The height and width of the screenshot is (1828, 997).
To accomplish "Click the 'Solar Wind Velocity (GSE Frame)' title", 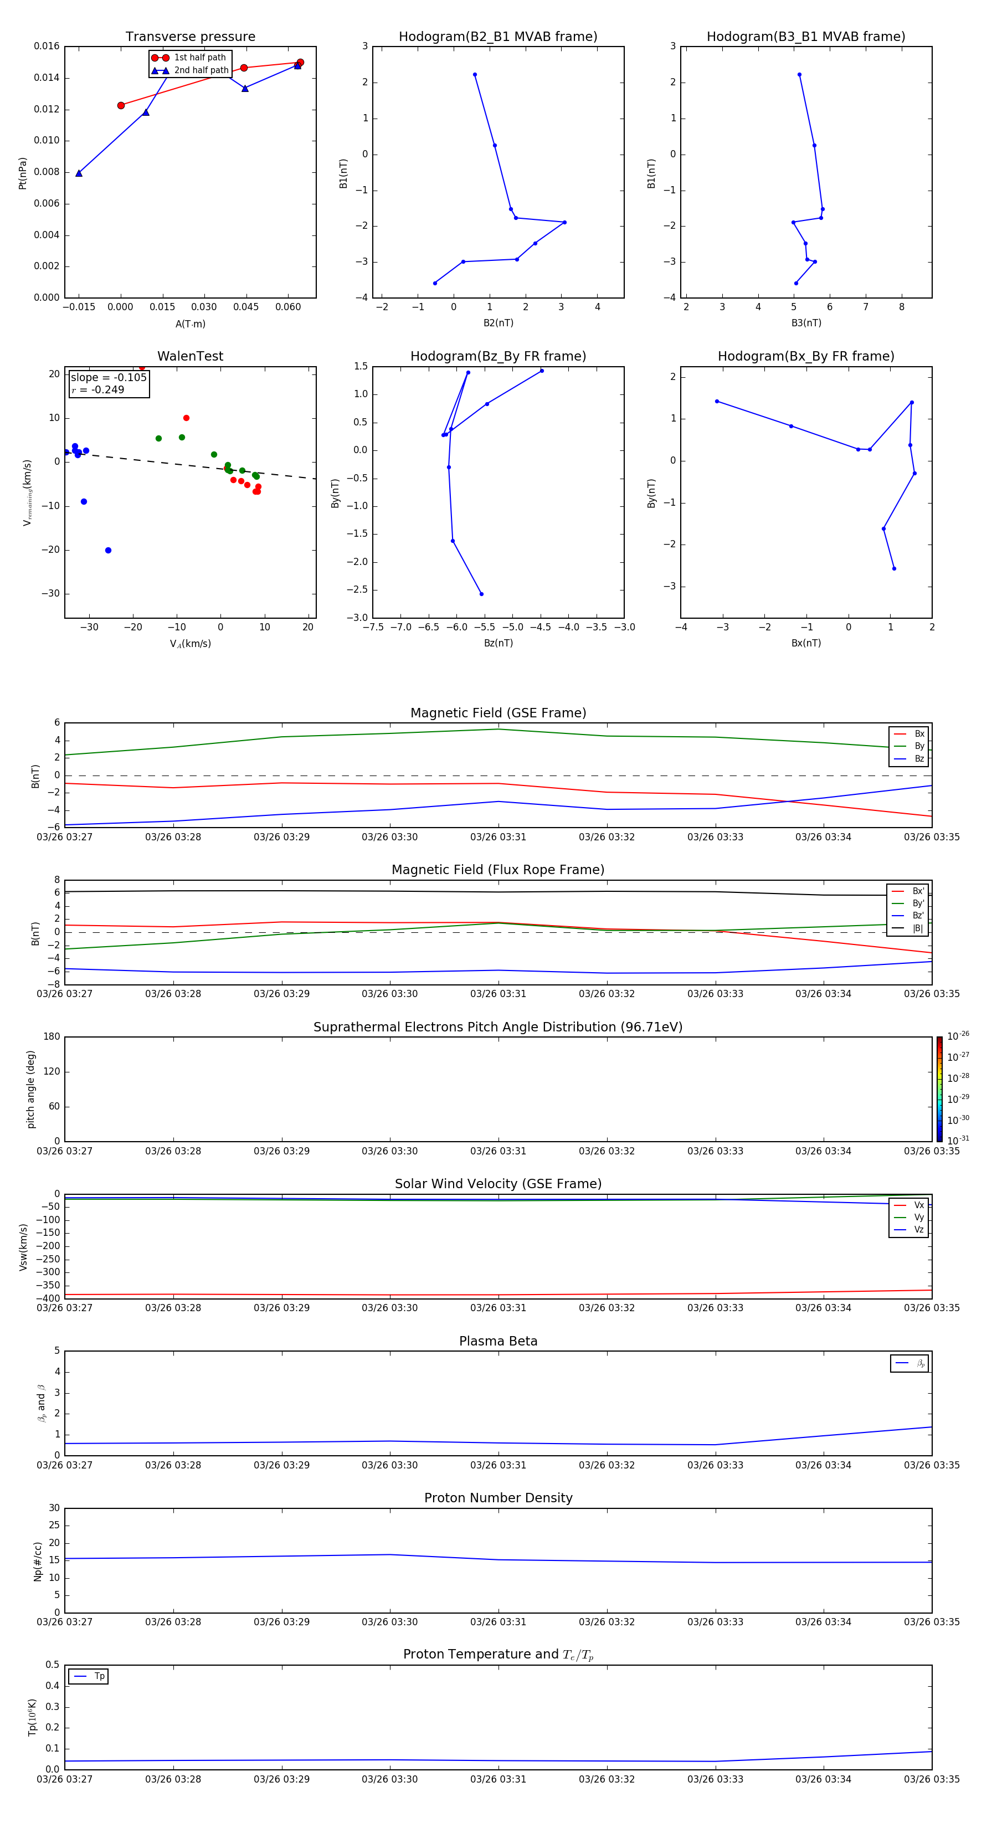I will click(498, 1184).
